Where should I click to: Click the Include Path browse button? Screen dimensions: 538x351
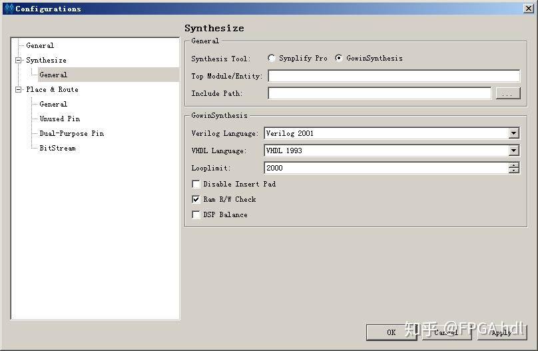pos(508,93)
